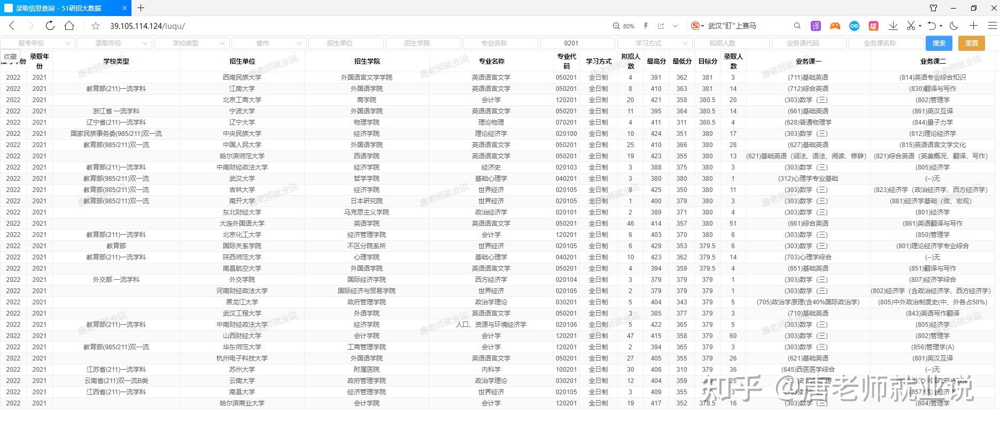
Task: Expand the 报考年份 dropdown filter
Action: coord(37,43)
